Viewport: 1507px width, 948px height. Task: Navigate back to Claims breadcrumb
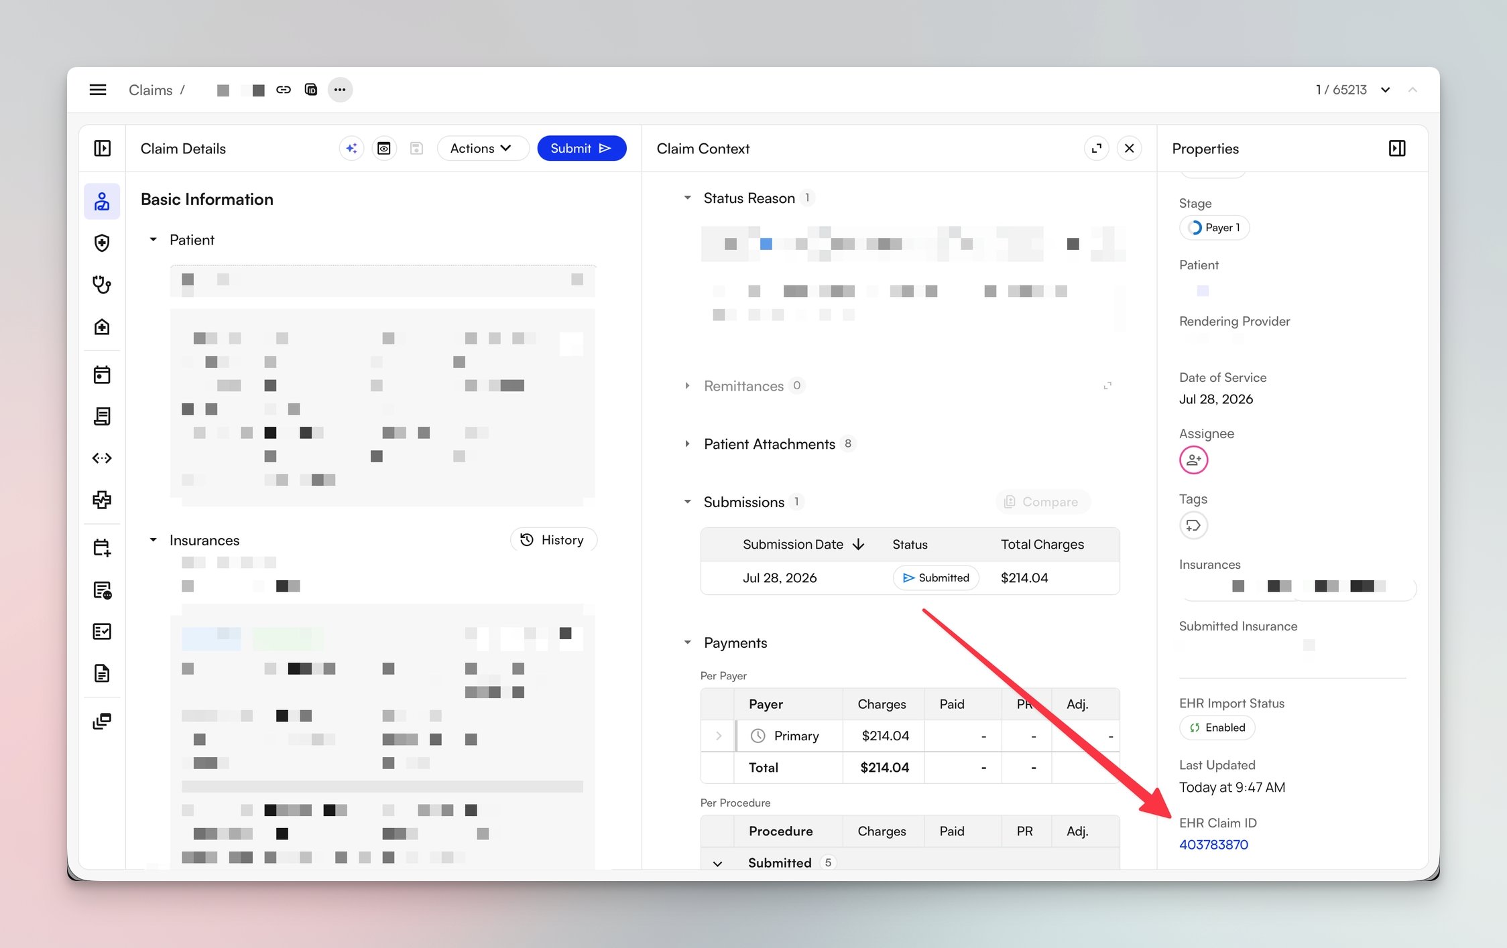(150, 90)
